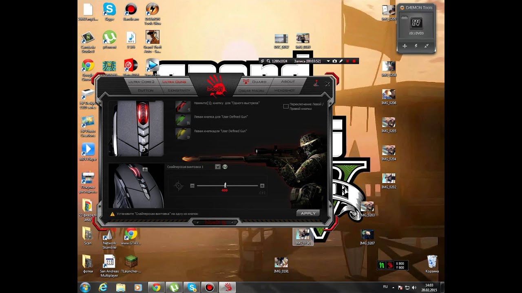The image size is (522, 293).
Task: Click Bandicam pencil draw icon
Action: tap(341, 61)
